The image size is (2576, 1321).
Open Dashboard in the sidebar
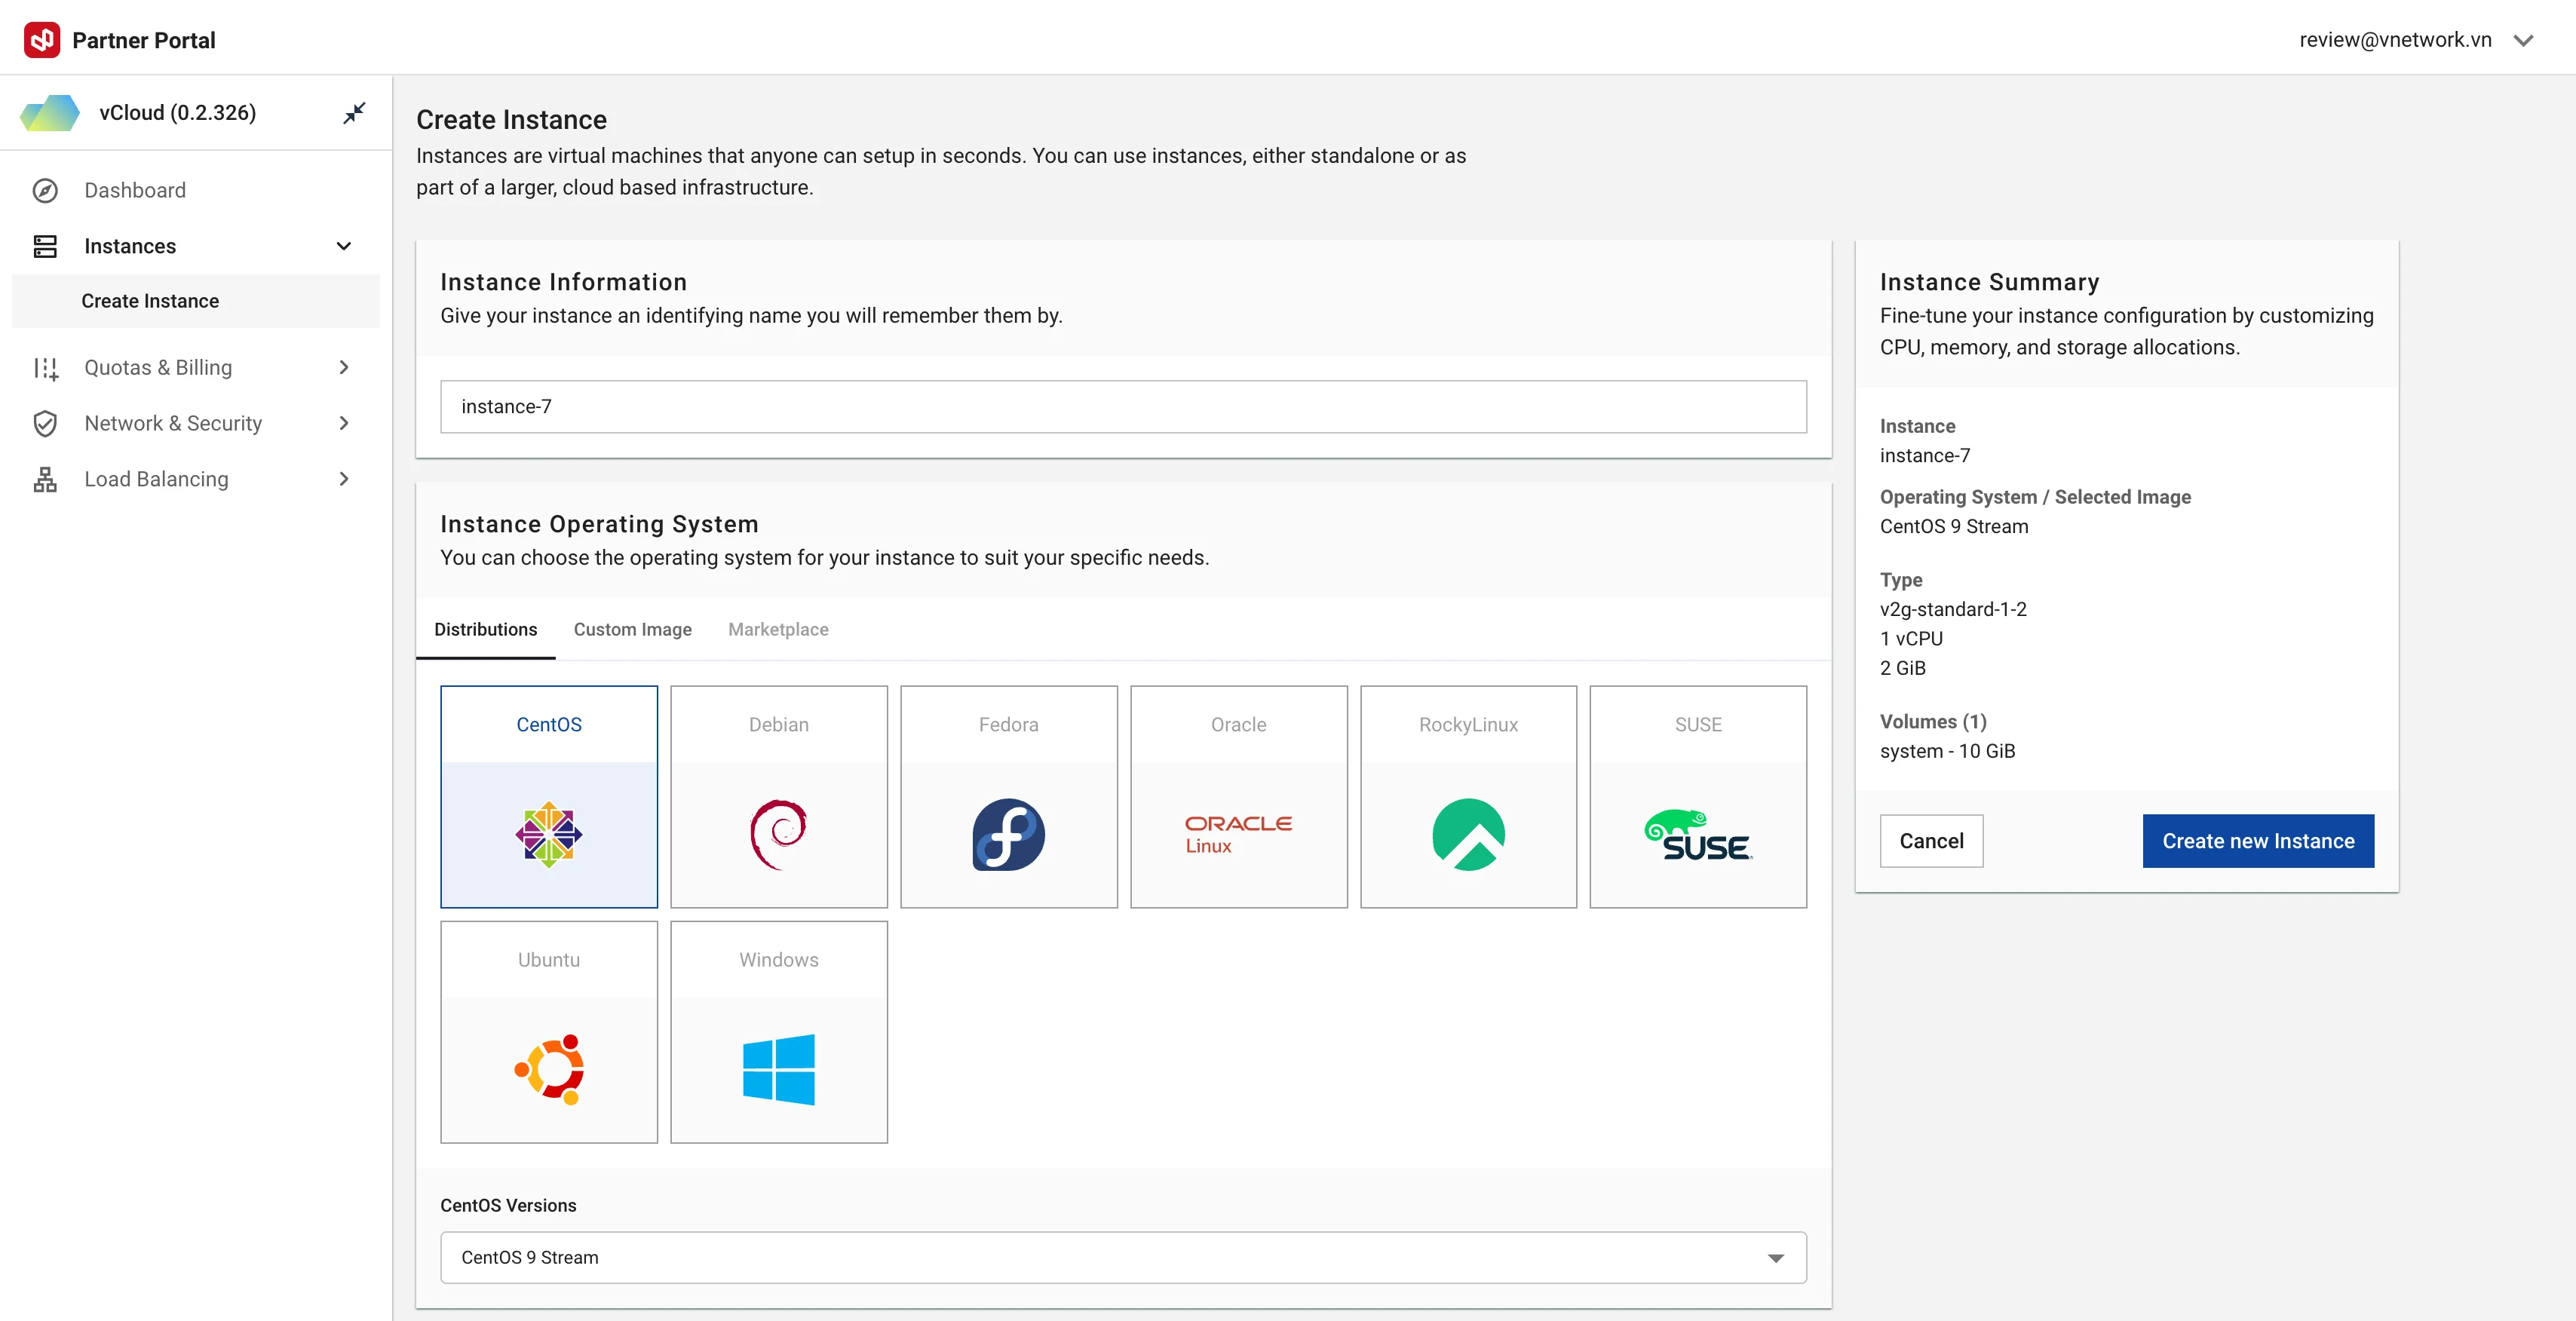tap(135, 190)
